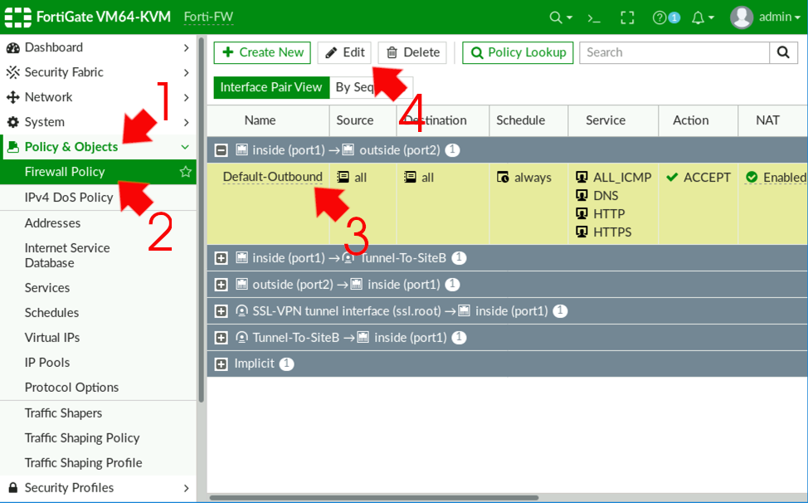Expand Tunnel-To-SiteB to inside (port1) group
Screen dimensions: 808x503
pos(221,338)
